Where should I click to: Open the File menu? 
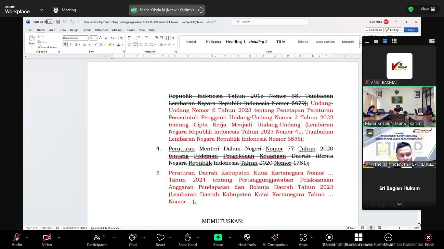(x=29, y=30)
